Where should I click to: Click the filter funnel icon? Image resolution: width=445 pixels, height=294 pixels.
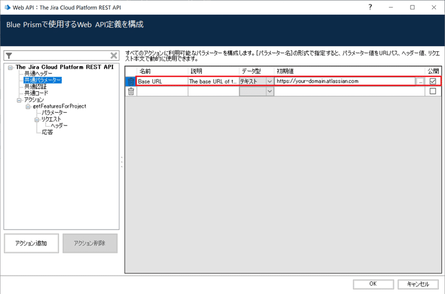coord(9,56)
